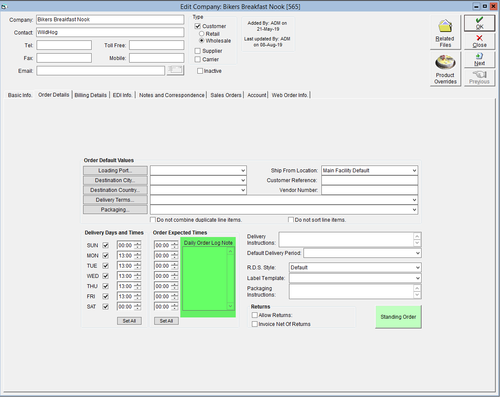Click the Standing Order button
This screenshot has width=500, height=397.
398,317
